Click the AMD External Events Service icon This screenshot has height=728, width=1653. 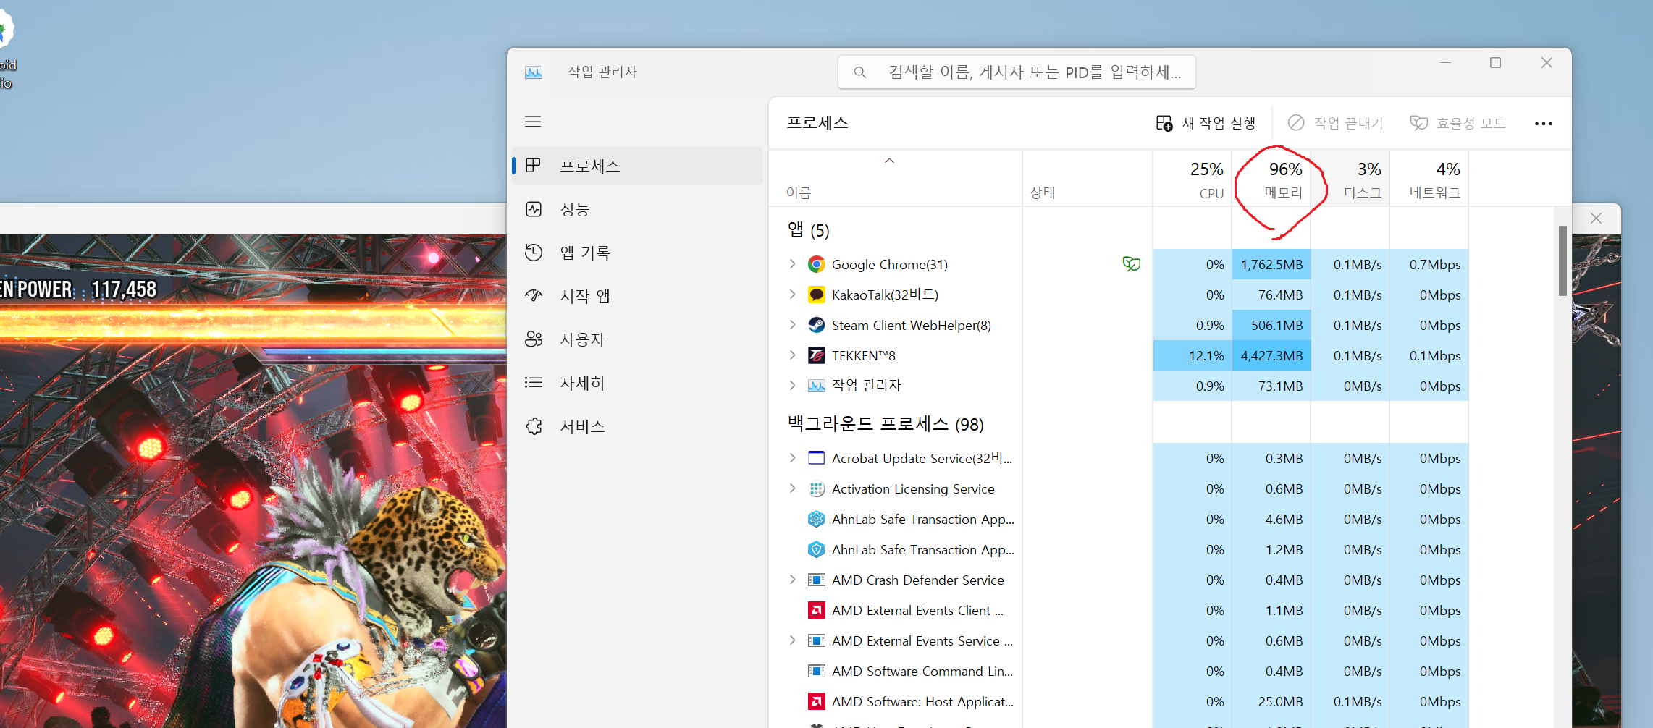point(816,640)
